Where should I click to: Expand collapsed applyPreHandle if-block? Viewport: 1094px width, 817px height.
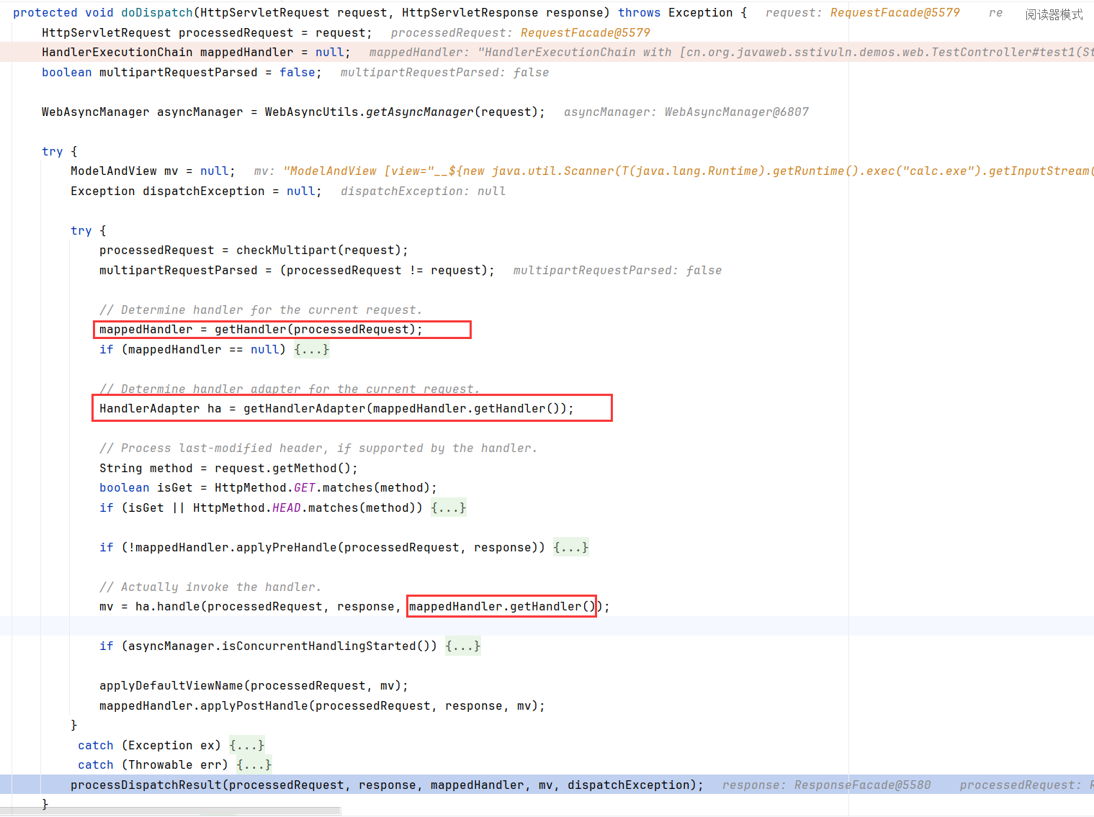(x=570, y=547)
